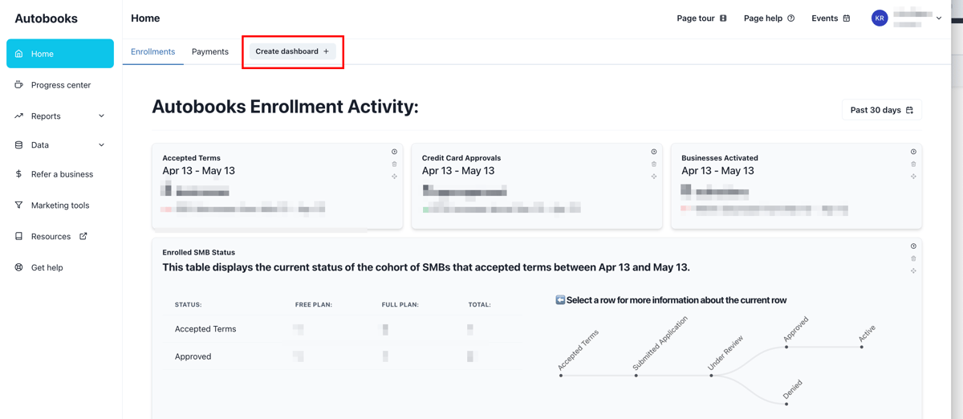Image resolution: width=963 pixels, height=419 pixels.
Task: Click the move icon on Credit Card Approvals card
Action: pyautogui.click(x=654, y=177)
